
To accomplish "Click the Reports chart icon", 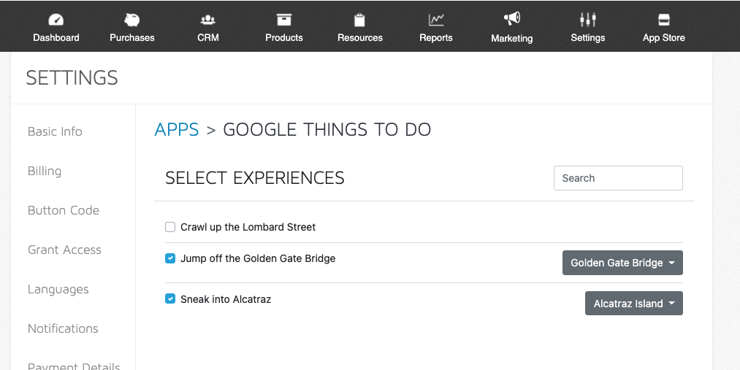I will click(435, 20).
